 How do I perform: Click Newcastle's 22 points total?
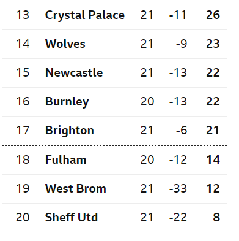click(213, 73)
